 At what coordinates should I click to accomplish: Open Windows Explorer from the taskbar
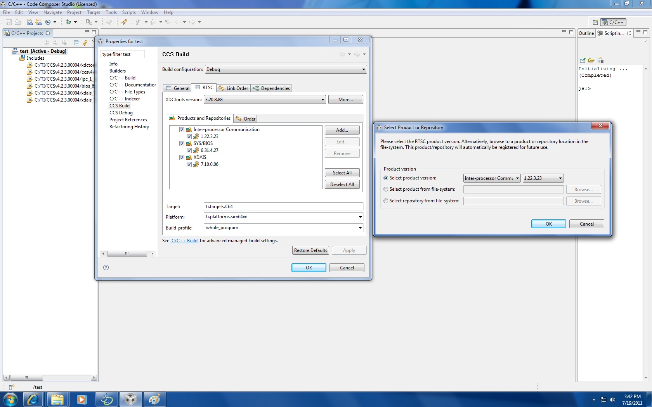57,399
